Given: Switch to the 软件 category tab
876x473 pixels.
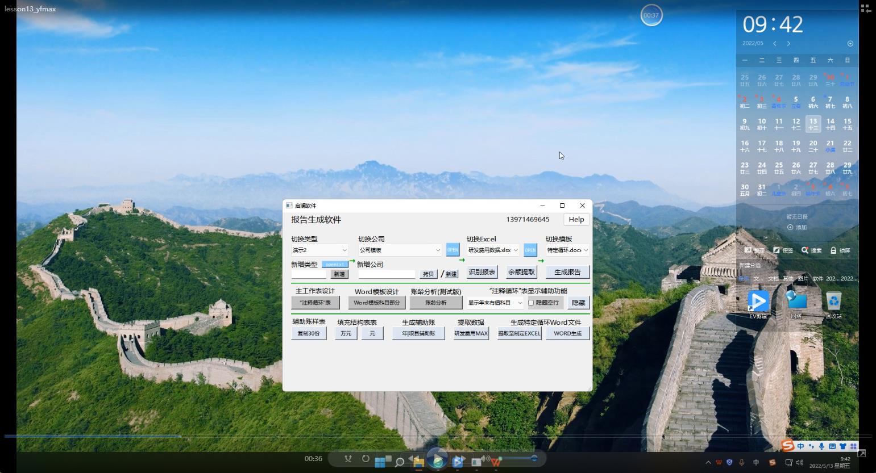Looking at the screenshot, I should tap(817, 279).
